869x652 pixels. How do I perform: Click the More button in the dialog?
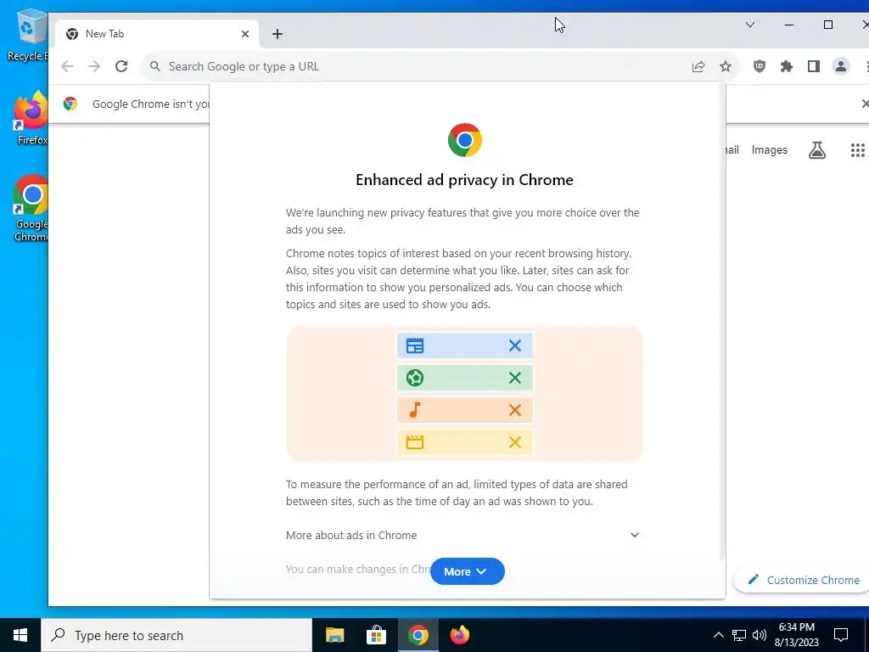point(468,571)
